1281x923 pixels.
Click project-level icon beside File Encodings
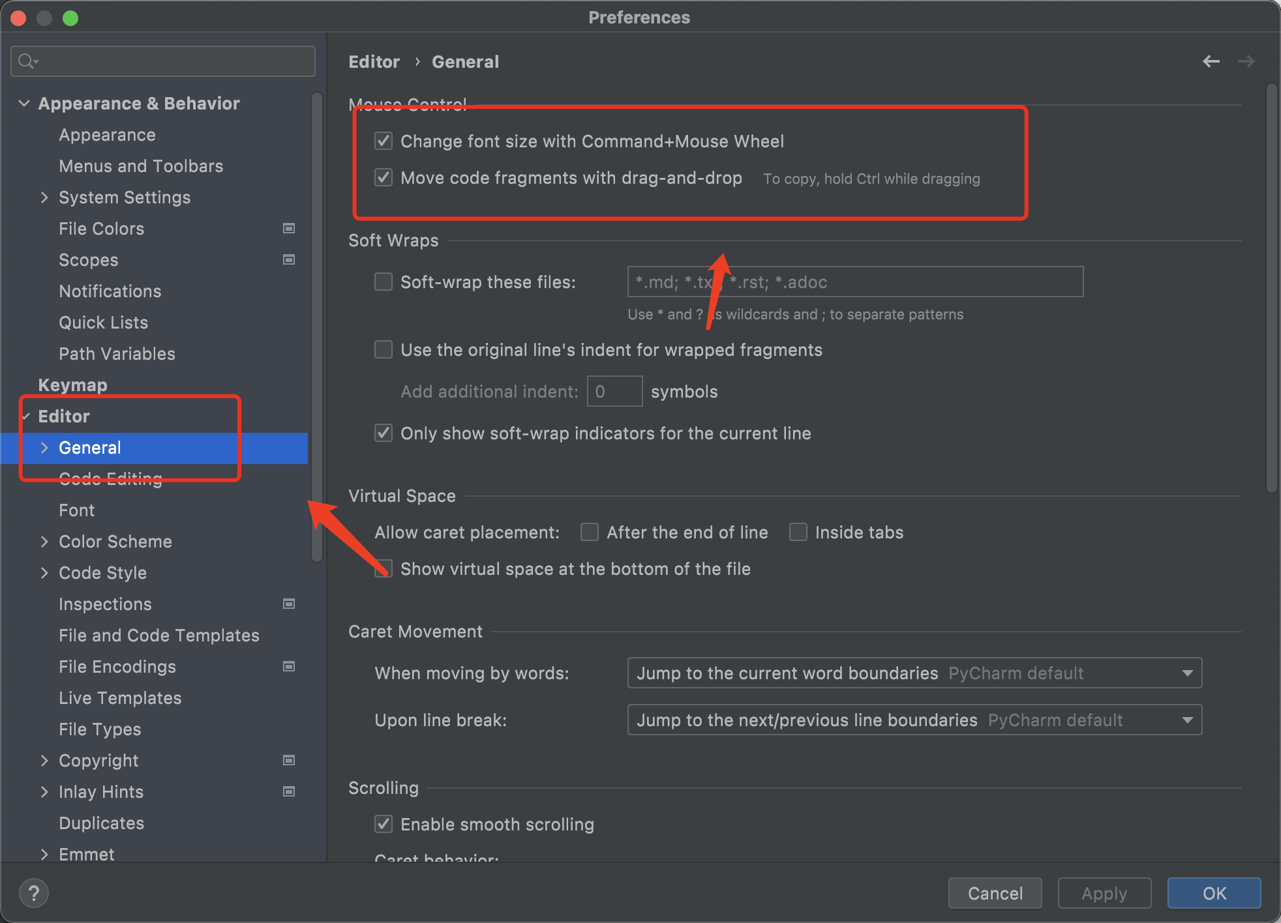point(288,666)
